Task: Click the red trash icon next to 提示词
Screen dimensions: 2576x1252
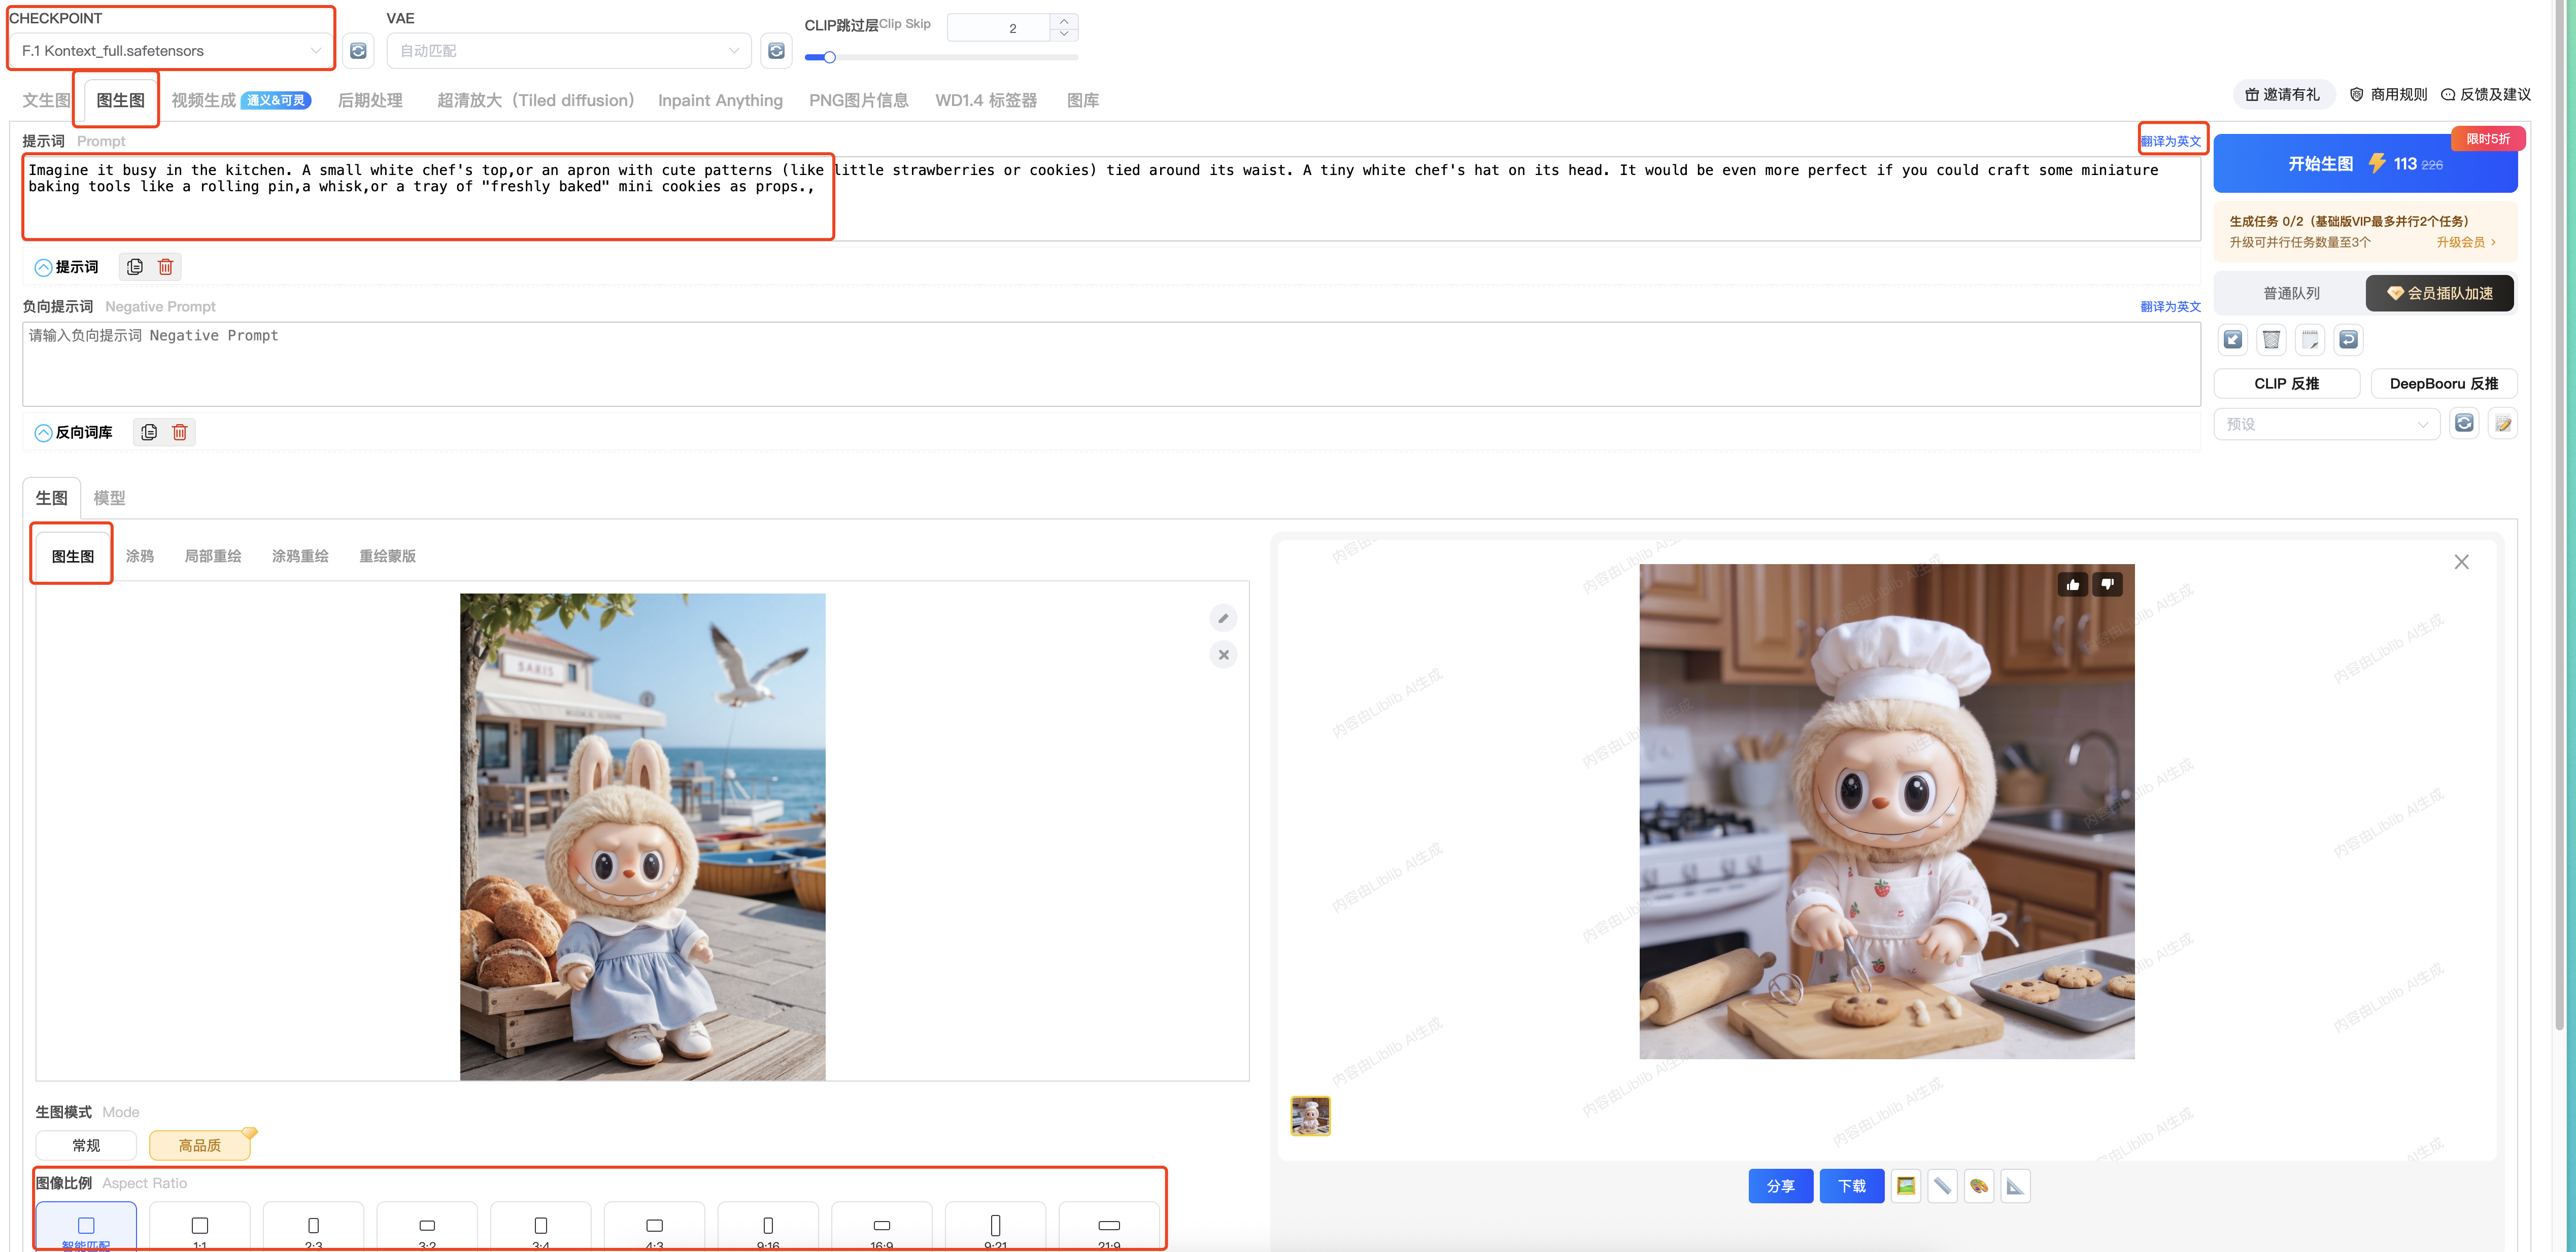Action: pos(166,267)
